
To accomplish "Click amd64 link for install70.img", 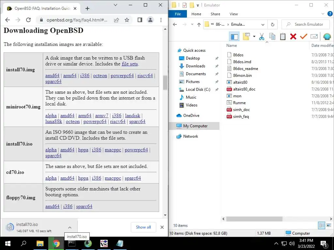I will coord(52,76).
